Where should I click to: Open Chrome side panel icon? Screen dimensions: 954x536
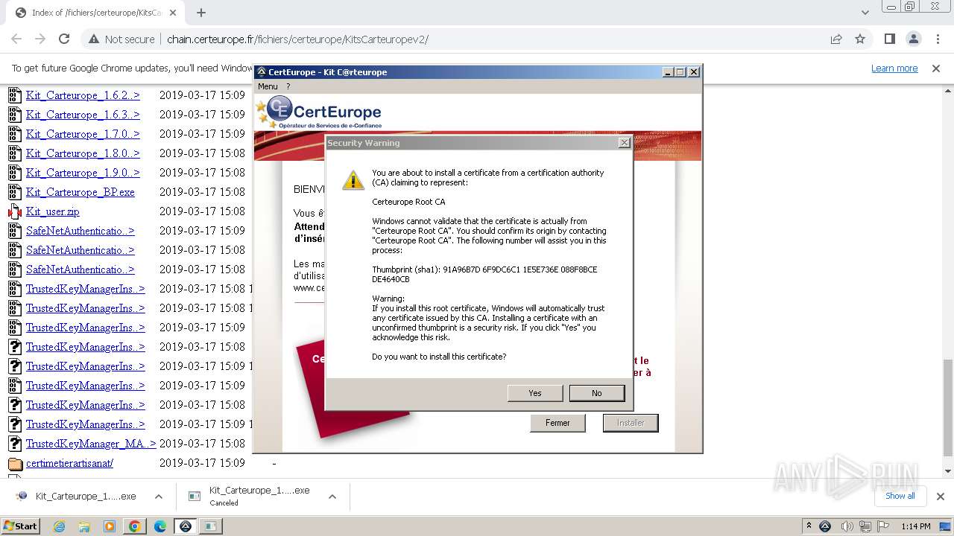[x=889, y=39]
